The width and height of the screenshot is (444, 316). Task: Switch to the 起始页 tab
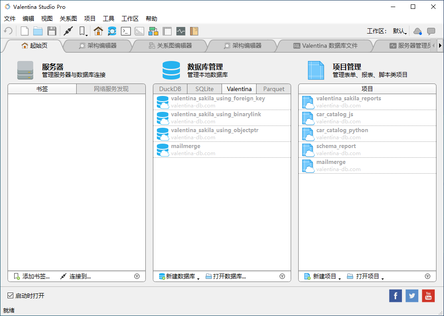pos(34,46)
